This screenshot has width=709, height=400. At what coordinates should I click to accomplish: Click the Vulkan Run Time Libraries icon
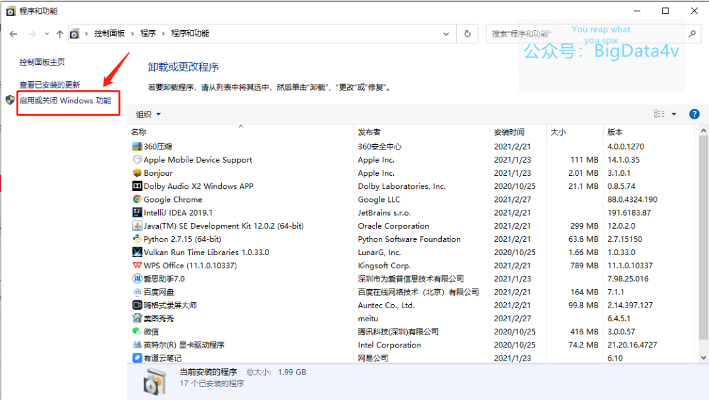coord(137,252)
